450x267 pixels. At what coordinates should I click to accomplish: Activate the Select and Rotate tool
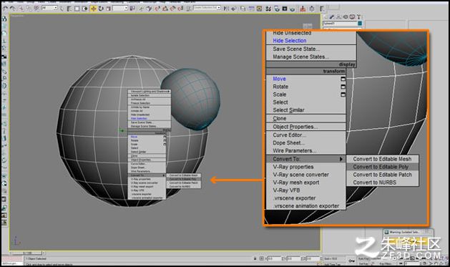click(x=101, y=9)
